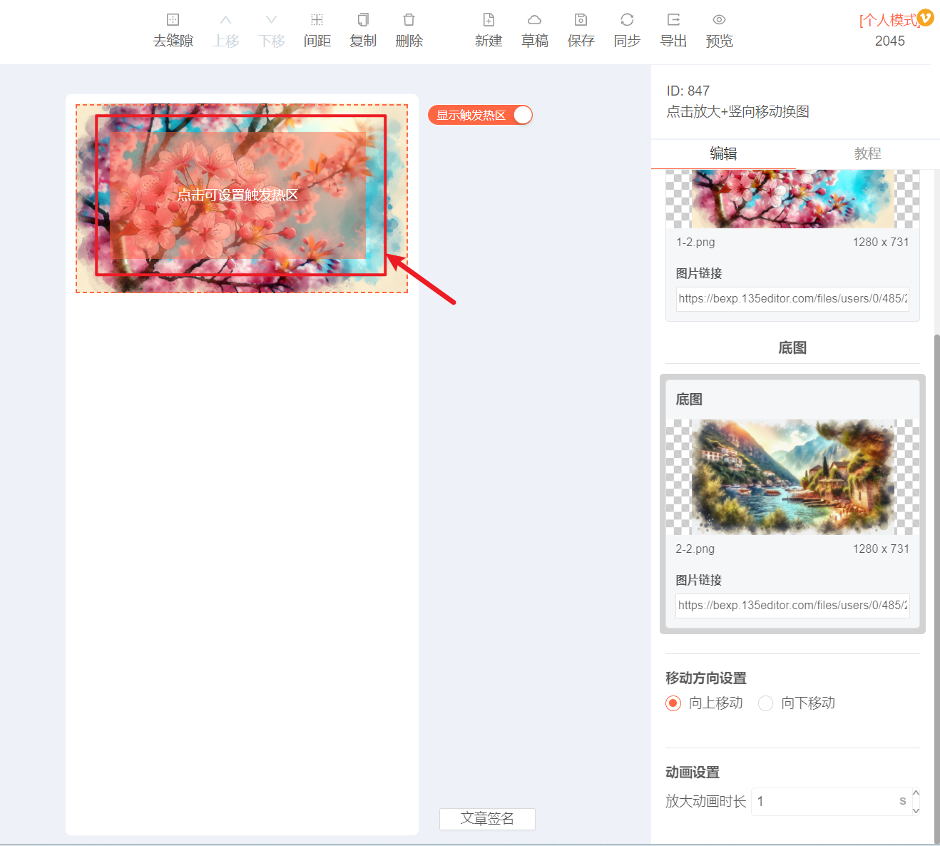The image size is (940, 846).
Task: Click the 1-2.png image link field
Action: [x=792, y=299]
